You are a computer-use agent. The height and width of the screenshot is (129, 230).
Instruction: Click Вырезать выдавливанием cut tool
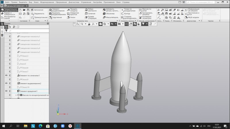click(57, 13)
